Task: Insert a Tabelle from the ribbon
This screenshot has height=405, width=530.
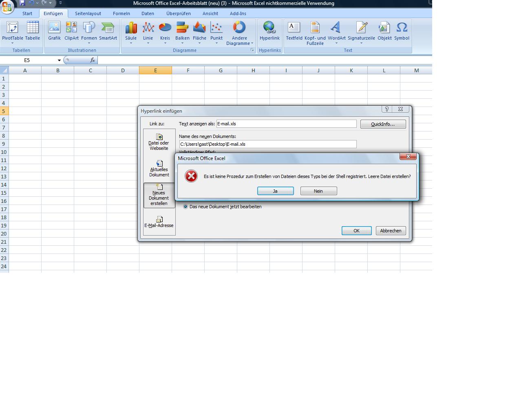Action: coord(33,32)
